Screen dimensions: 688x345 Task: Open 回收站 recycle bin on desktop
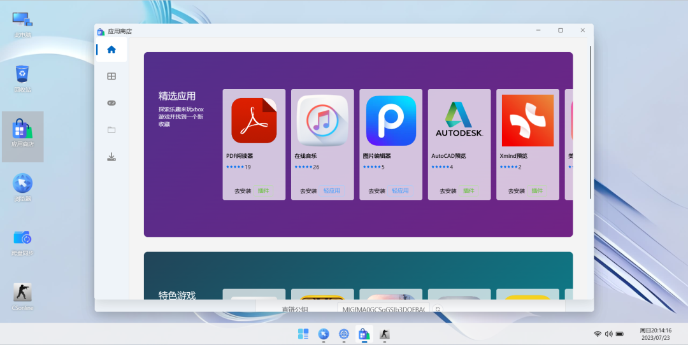[22, 79]
